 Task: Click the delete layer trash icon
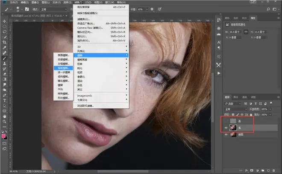(273, 171)
